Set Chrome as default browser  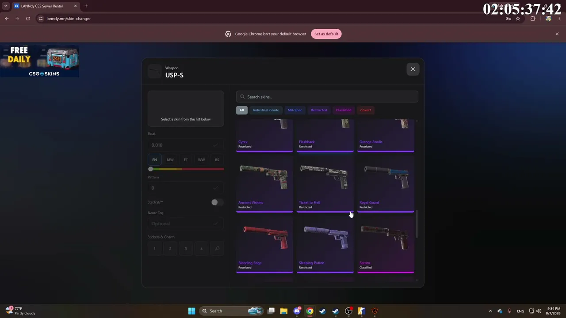[326, 34]
